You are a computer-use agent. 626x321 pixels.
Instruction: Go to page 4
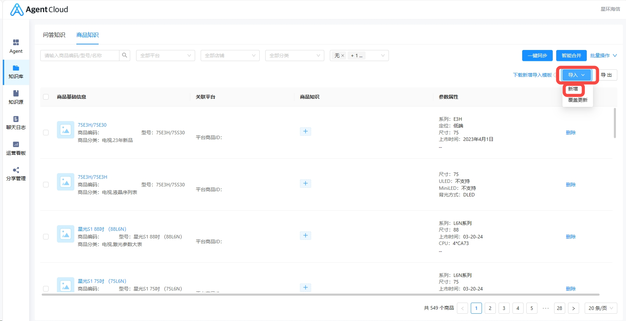pos(518,308)
